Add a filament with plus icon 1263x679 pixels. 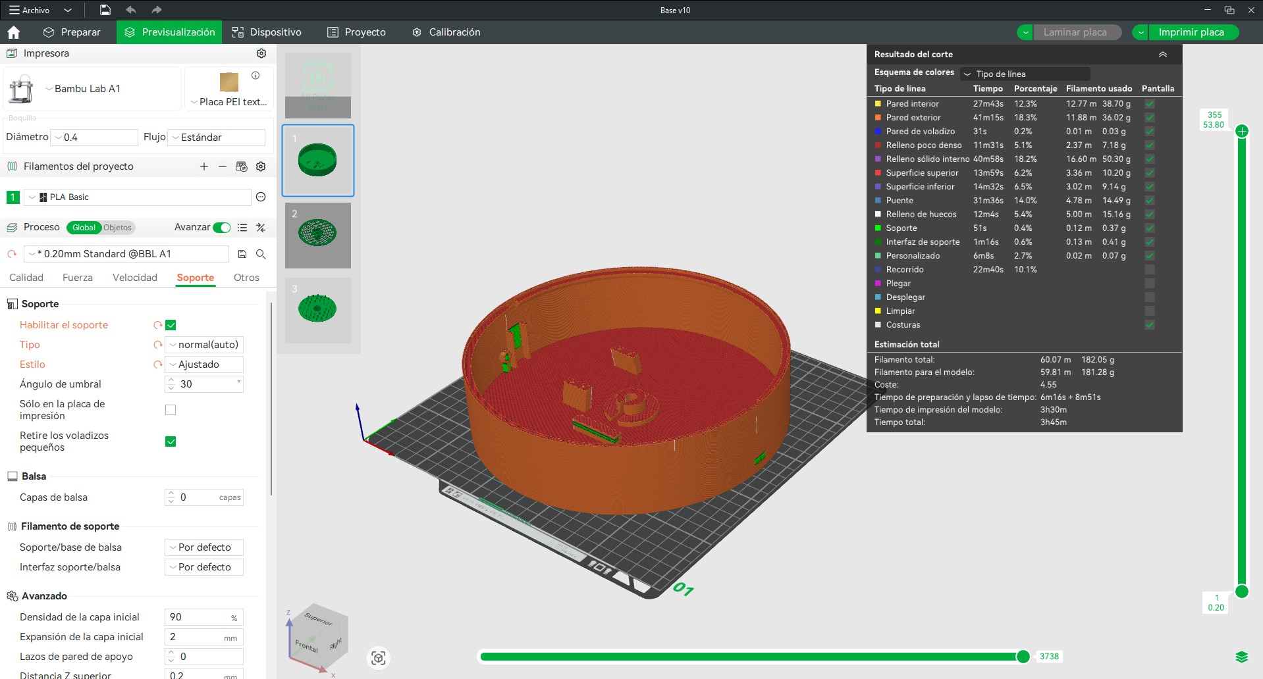[204, 166]
